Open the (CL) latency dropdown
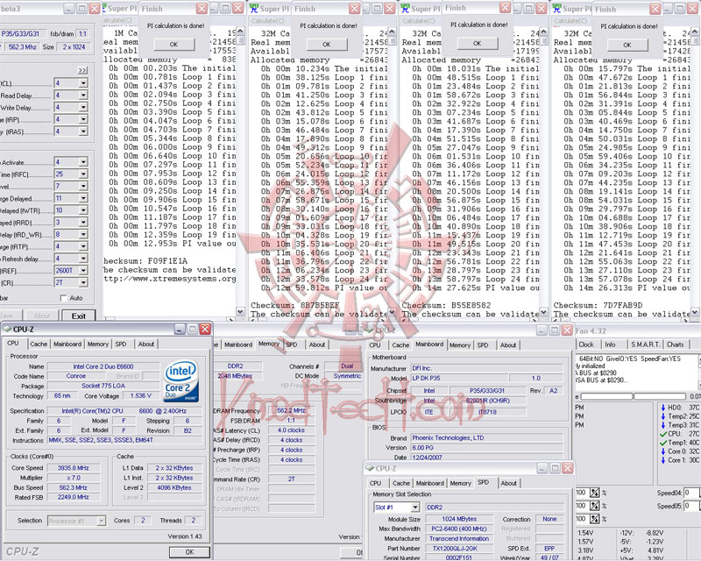Image resolution: width=701 pixels, height=561 pixels. 83,83
